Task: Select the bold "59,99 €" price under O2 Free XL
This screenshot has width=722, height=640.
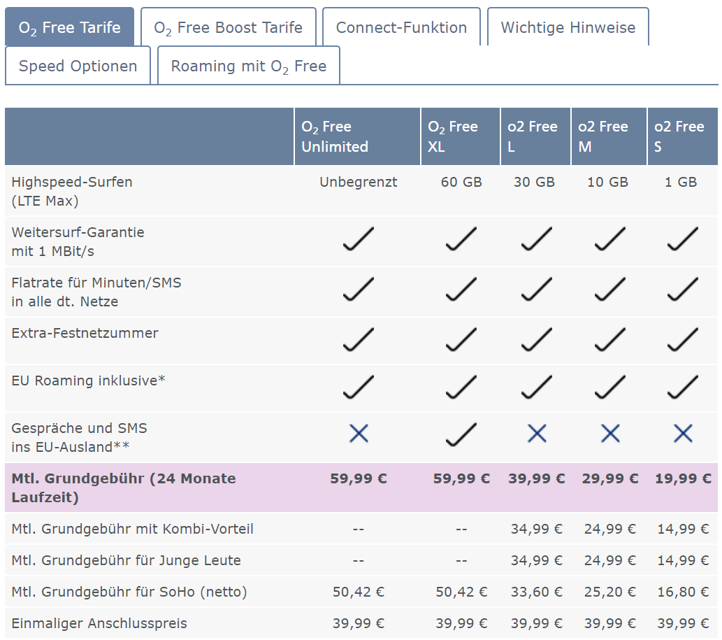Action: pyautogui.click(x=461, y=478)
